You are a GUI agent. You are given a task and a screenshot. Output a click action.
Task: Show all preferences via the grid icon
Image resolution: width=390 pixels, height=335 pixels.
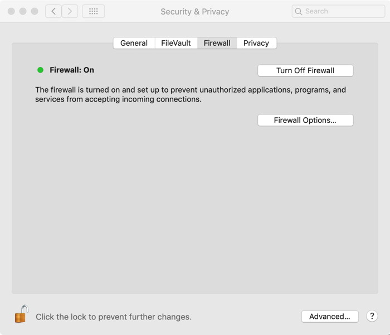tap(93, 11)
